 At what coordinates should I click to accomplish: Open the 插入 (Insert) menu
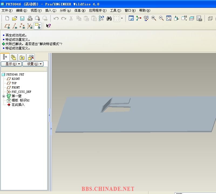51,11
